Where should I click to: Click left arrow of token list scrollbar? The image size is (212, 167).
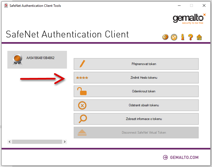tap(10, 142)
